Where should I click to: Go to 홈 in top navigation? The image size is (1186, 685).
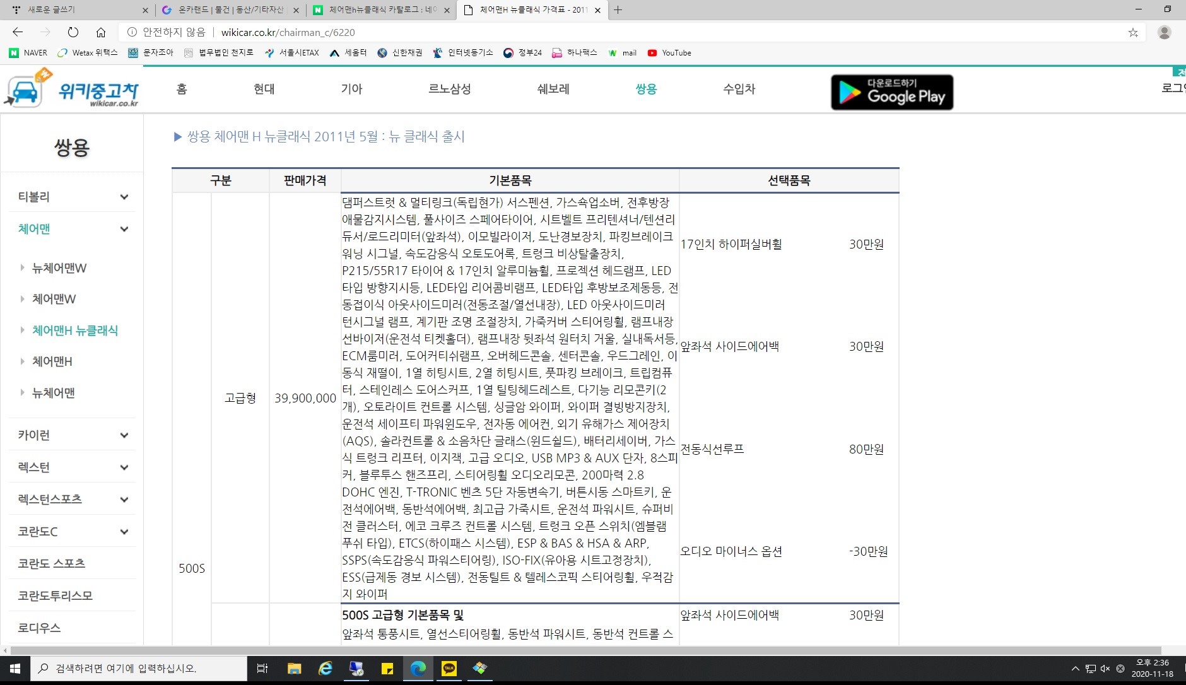click(x=182, y=89)
